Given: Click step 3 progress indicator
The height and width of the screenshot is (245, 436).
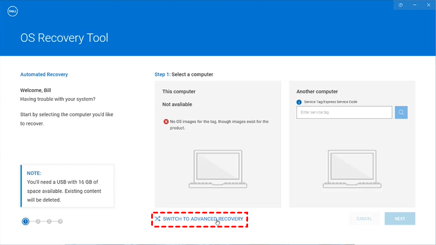Looking at the screenshot, I should [49, 222].
